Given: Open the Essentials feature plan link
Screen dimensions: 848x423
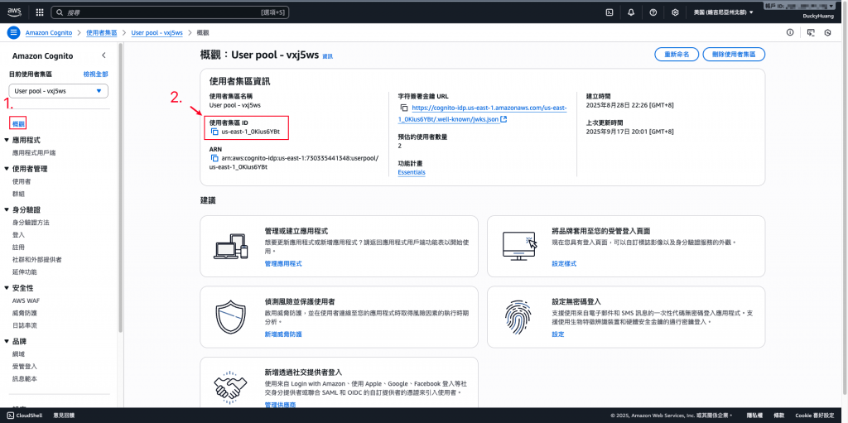Looking at the screenshot, I should [x=412, y=172].
